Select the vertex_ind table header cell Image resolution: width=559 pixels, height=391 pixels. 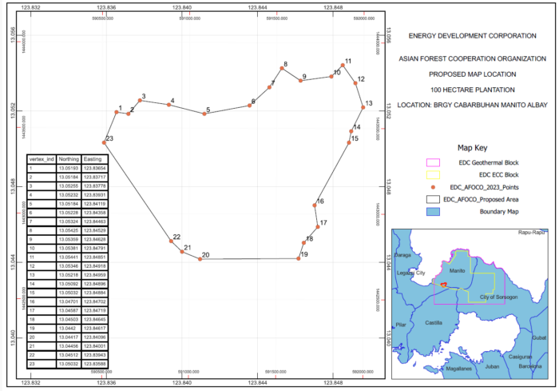(x=42, y=159)
